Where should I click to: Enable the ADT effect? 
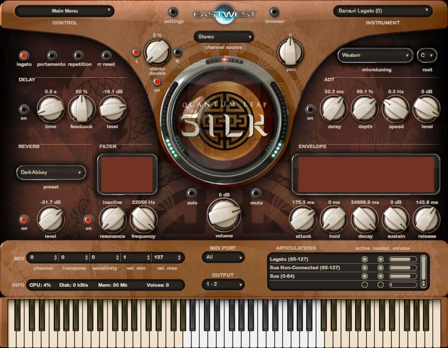point(309,109)
